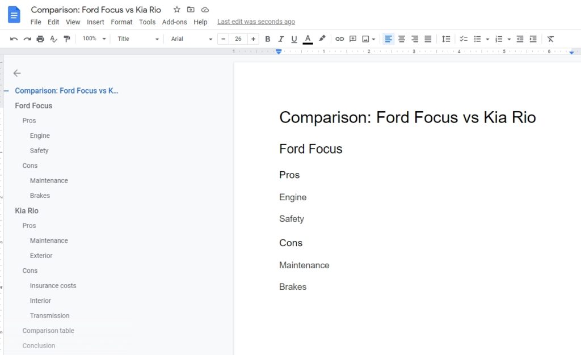Go to Comparison table outline heading
Screen dimensions: 581x355
pos(48,331)
